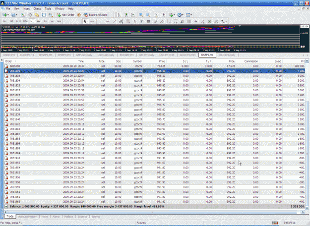Open the Strategy Tester icon
Screen dimensions: 310x226
coord(51,15)
